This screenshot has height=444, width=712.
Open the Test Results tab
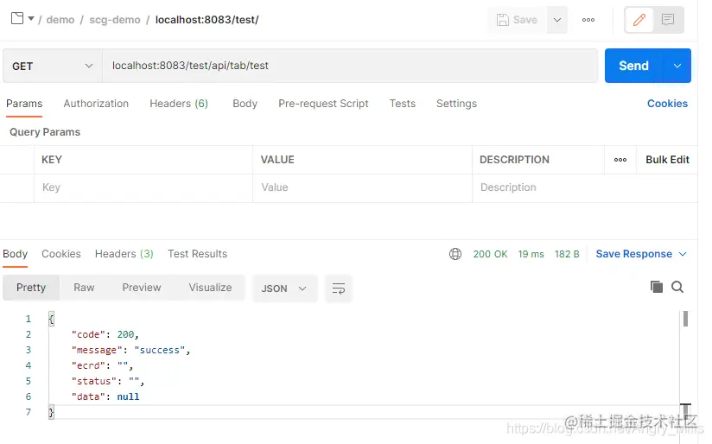point(198,254)
